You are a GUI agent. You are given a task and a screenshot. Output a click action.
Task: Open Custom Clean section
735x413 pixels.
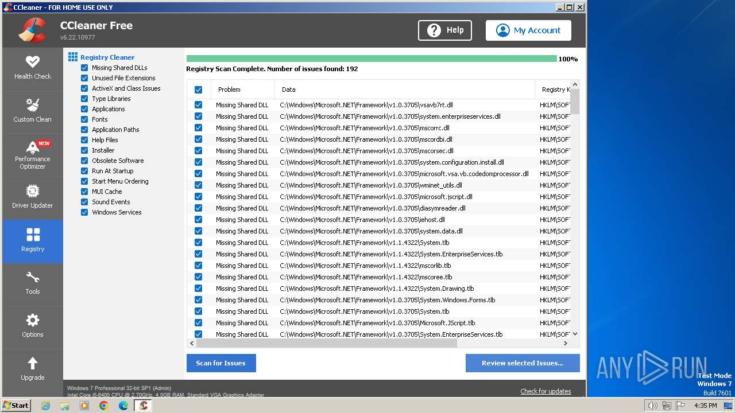(33, 111)
